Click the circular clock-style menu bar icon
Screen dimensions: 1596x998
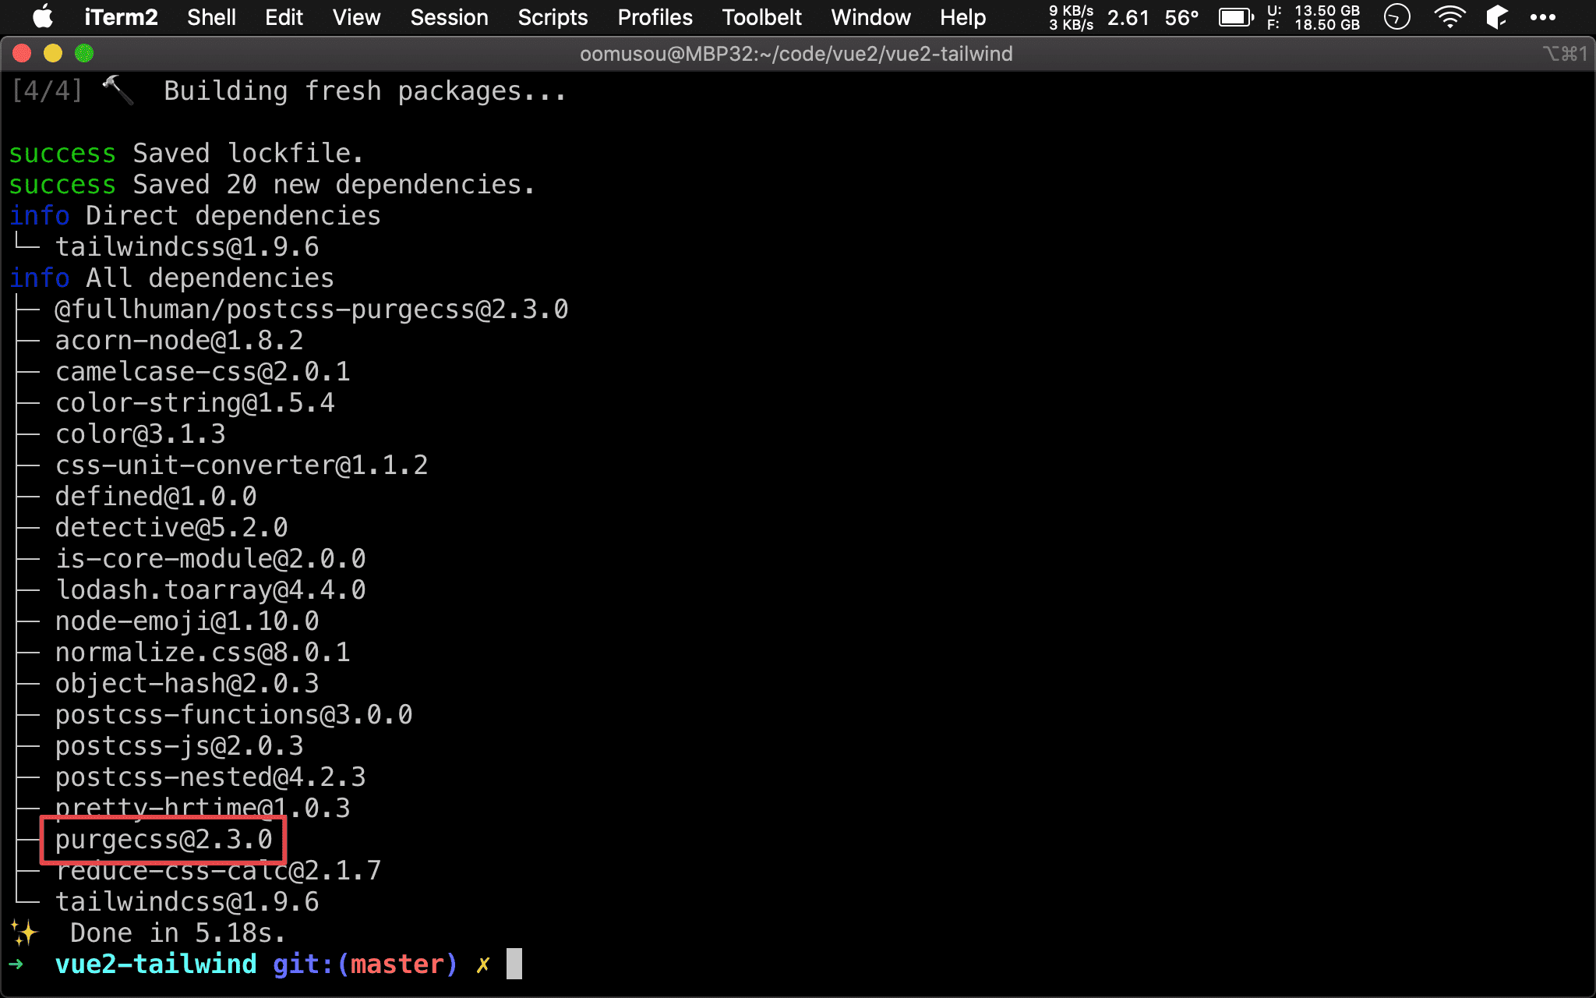[1396, 16]
